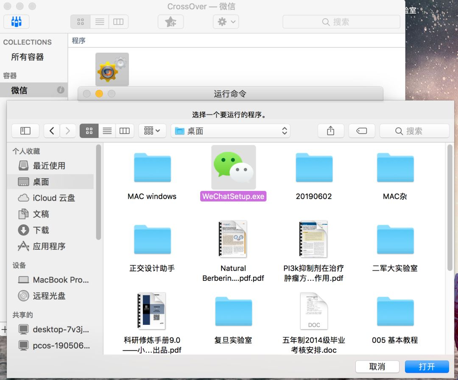This screenshot has width=458, height=380.
Task: Select the Natural Berberin pdf file
Action: [x=233, y=239]
